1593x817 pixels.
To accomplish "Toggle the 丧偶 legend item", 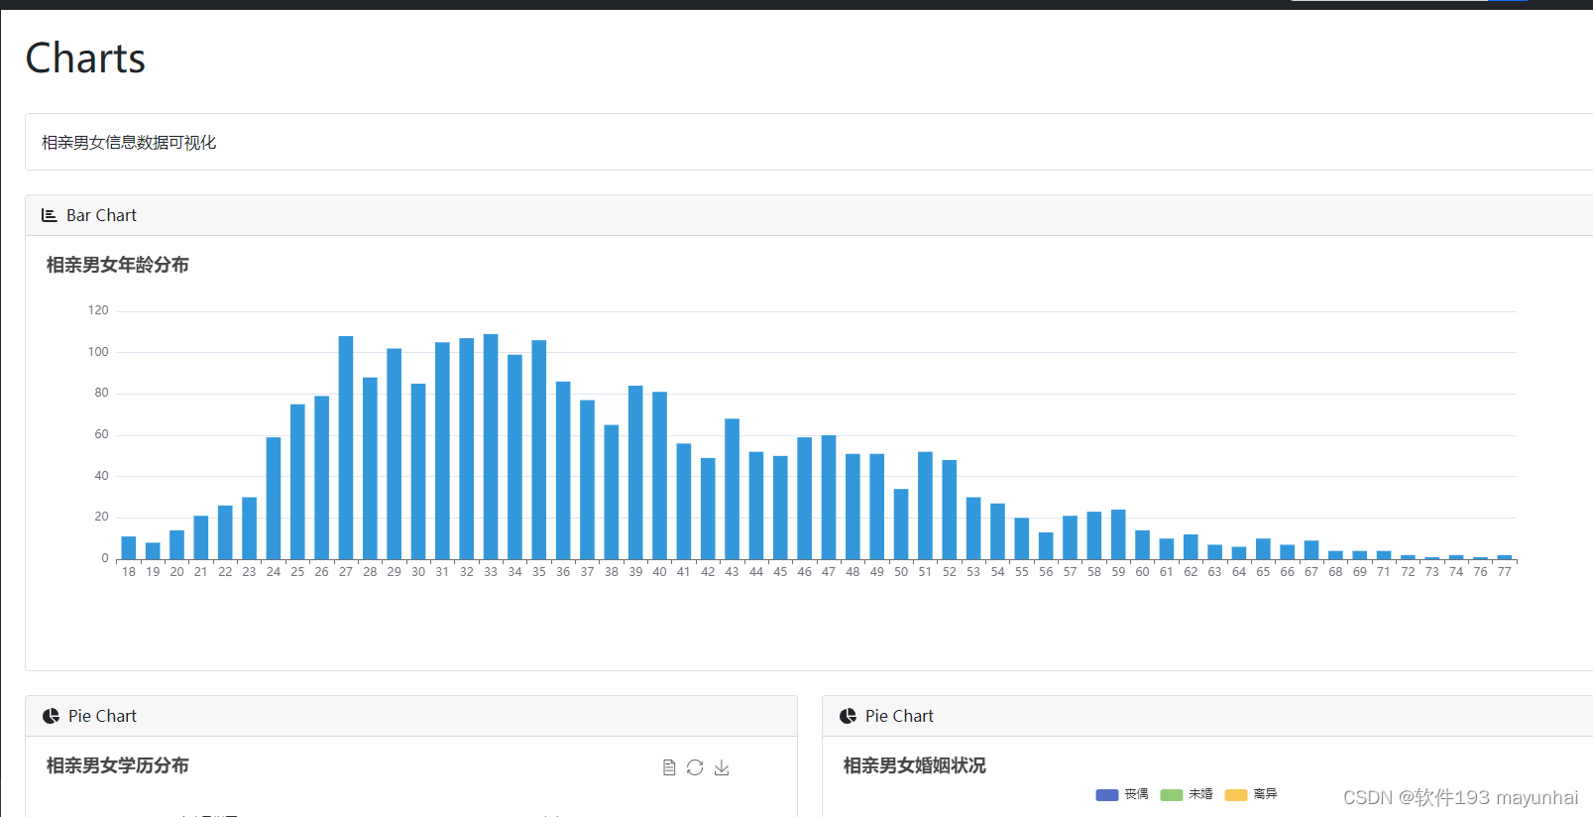I will click(x=1122, y=794).
